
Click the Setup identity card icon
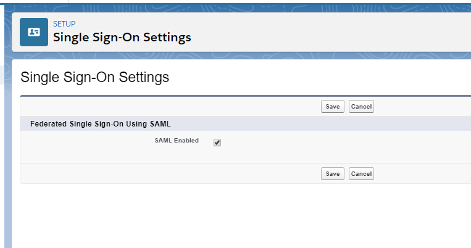click(34, 32)
